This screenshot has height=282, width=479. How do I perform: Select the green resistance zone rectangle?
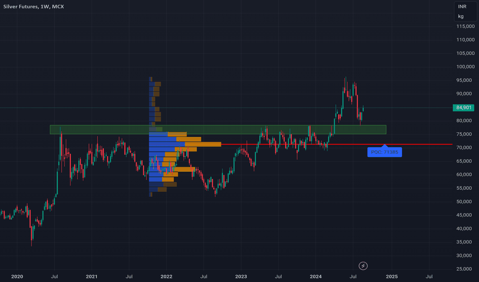pyautogui.click(x=218, y=130)
